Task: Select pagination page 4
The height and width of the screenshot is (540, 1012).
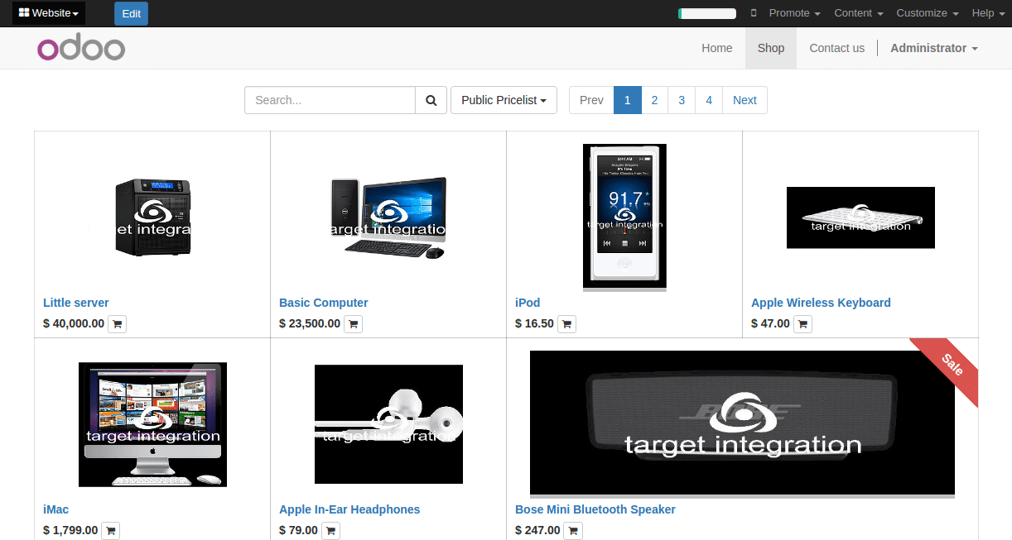Action: click(709, 100)
